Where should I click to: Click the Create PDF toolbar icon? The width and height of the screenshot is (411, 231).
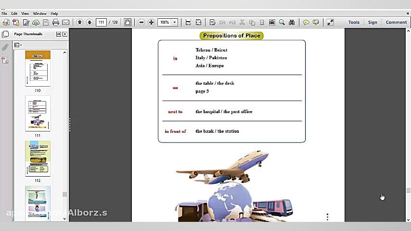tap(16, 23)
